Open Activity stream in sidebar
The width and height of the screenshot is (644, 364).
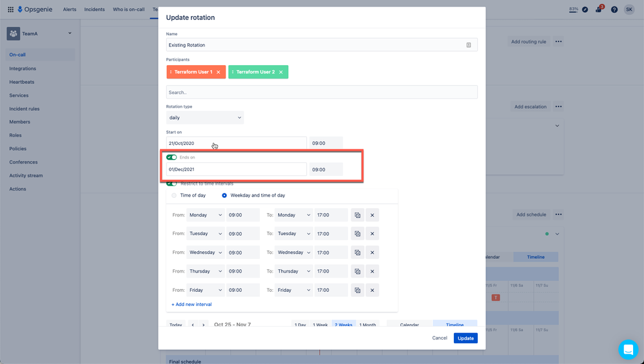(x=26, y=176)
